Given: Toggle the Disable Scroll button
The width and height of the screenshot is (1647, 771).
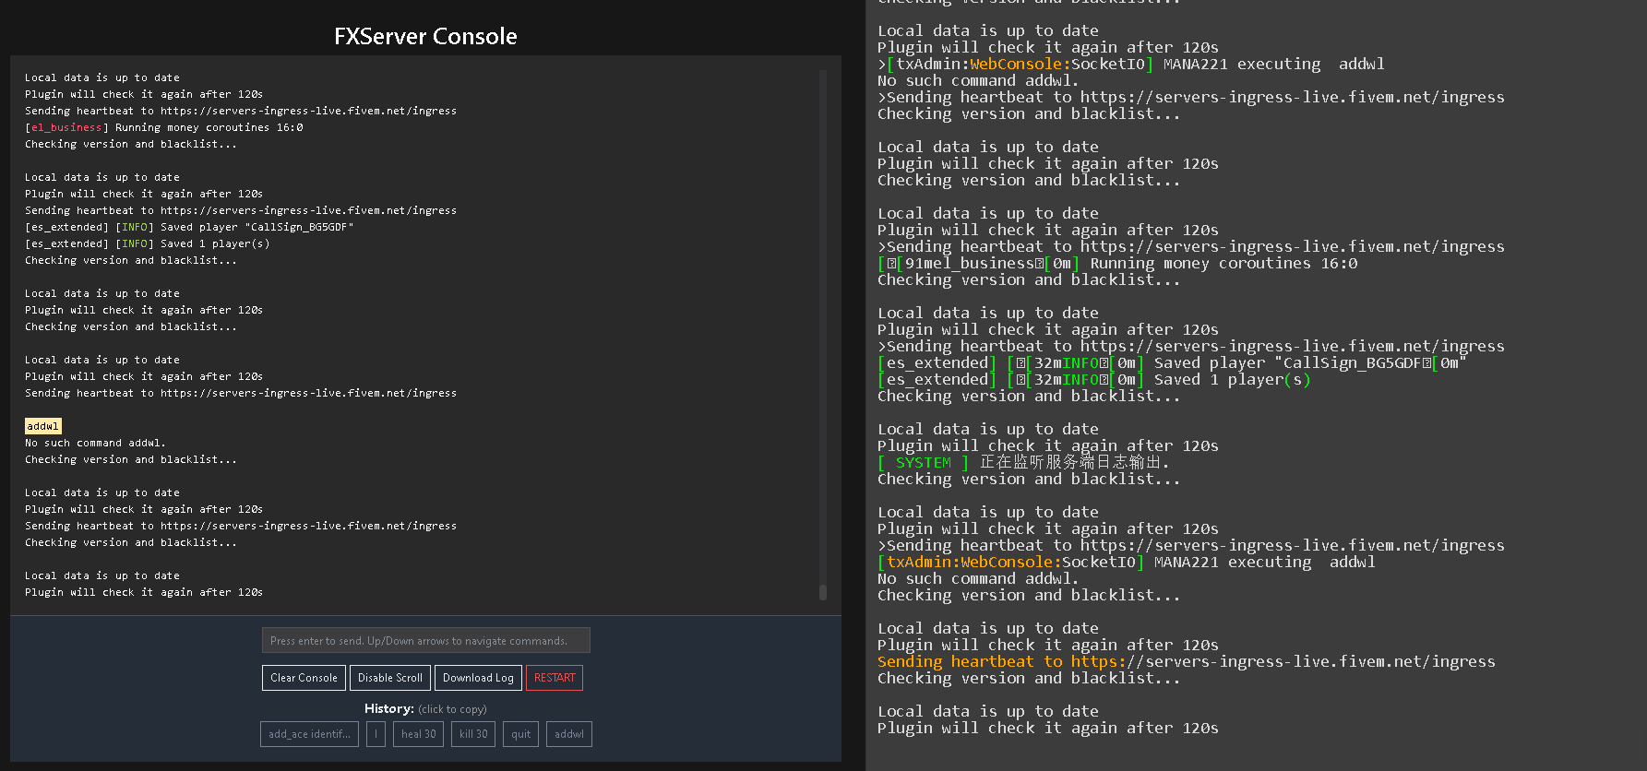Looking at the screenshot, I should (x=390, y=678).
